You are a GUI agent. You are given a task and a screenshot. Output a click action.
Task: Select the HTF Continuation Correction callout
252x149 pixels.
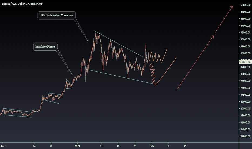pos(57,15)
